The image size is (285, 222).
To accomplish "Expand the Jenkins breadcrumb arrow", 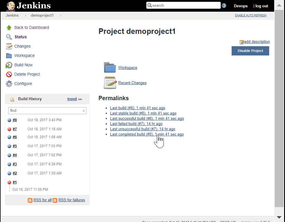I will [x=26, y=16].
